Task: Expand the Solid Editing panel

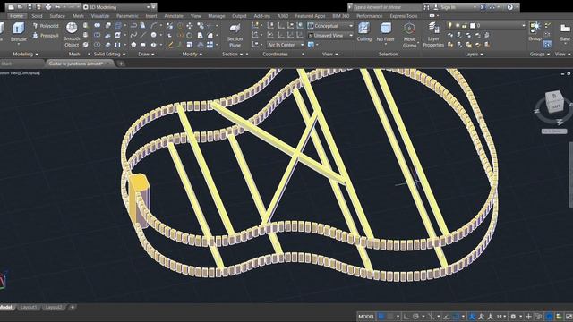Action: pos(109,54)
